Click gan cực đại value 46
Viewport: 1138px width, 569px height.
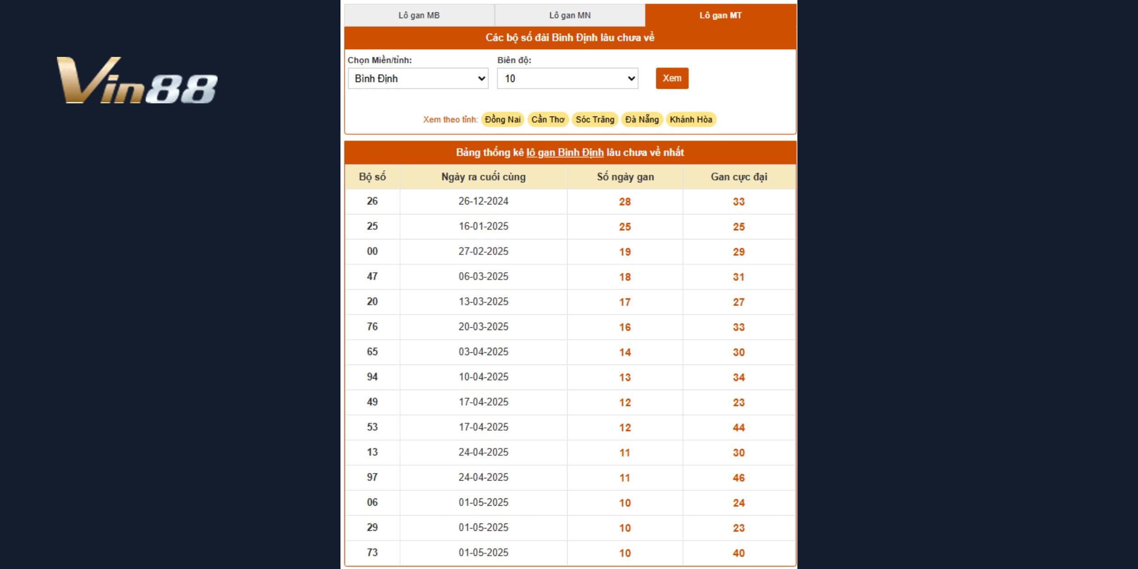pyautogui.click(x=739, y=478)
